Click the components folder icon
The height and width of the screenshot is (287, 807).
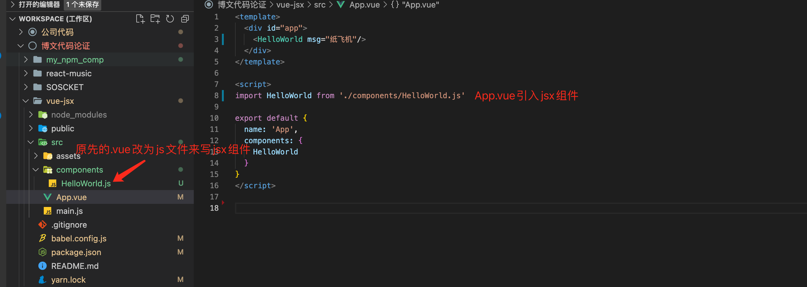[x=48, y=170]
